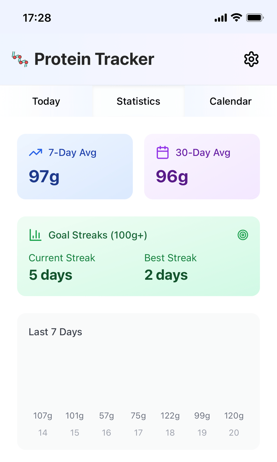
Task: Tap the battery indicator in status bar
Action: pos(255,17)
